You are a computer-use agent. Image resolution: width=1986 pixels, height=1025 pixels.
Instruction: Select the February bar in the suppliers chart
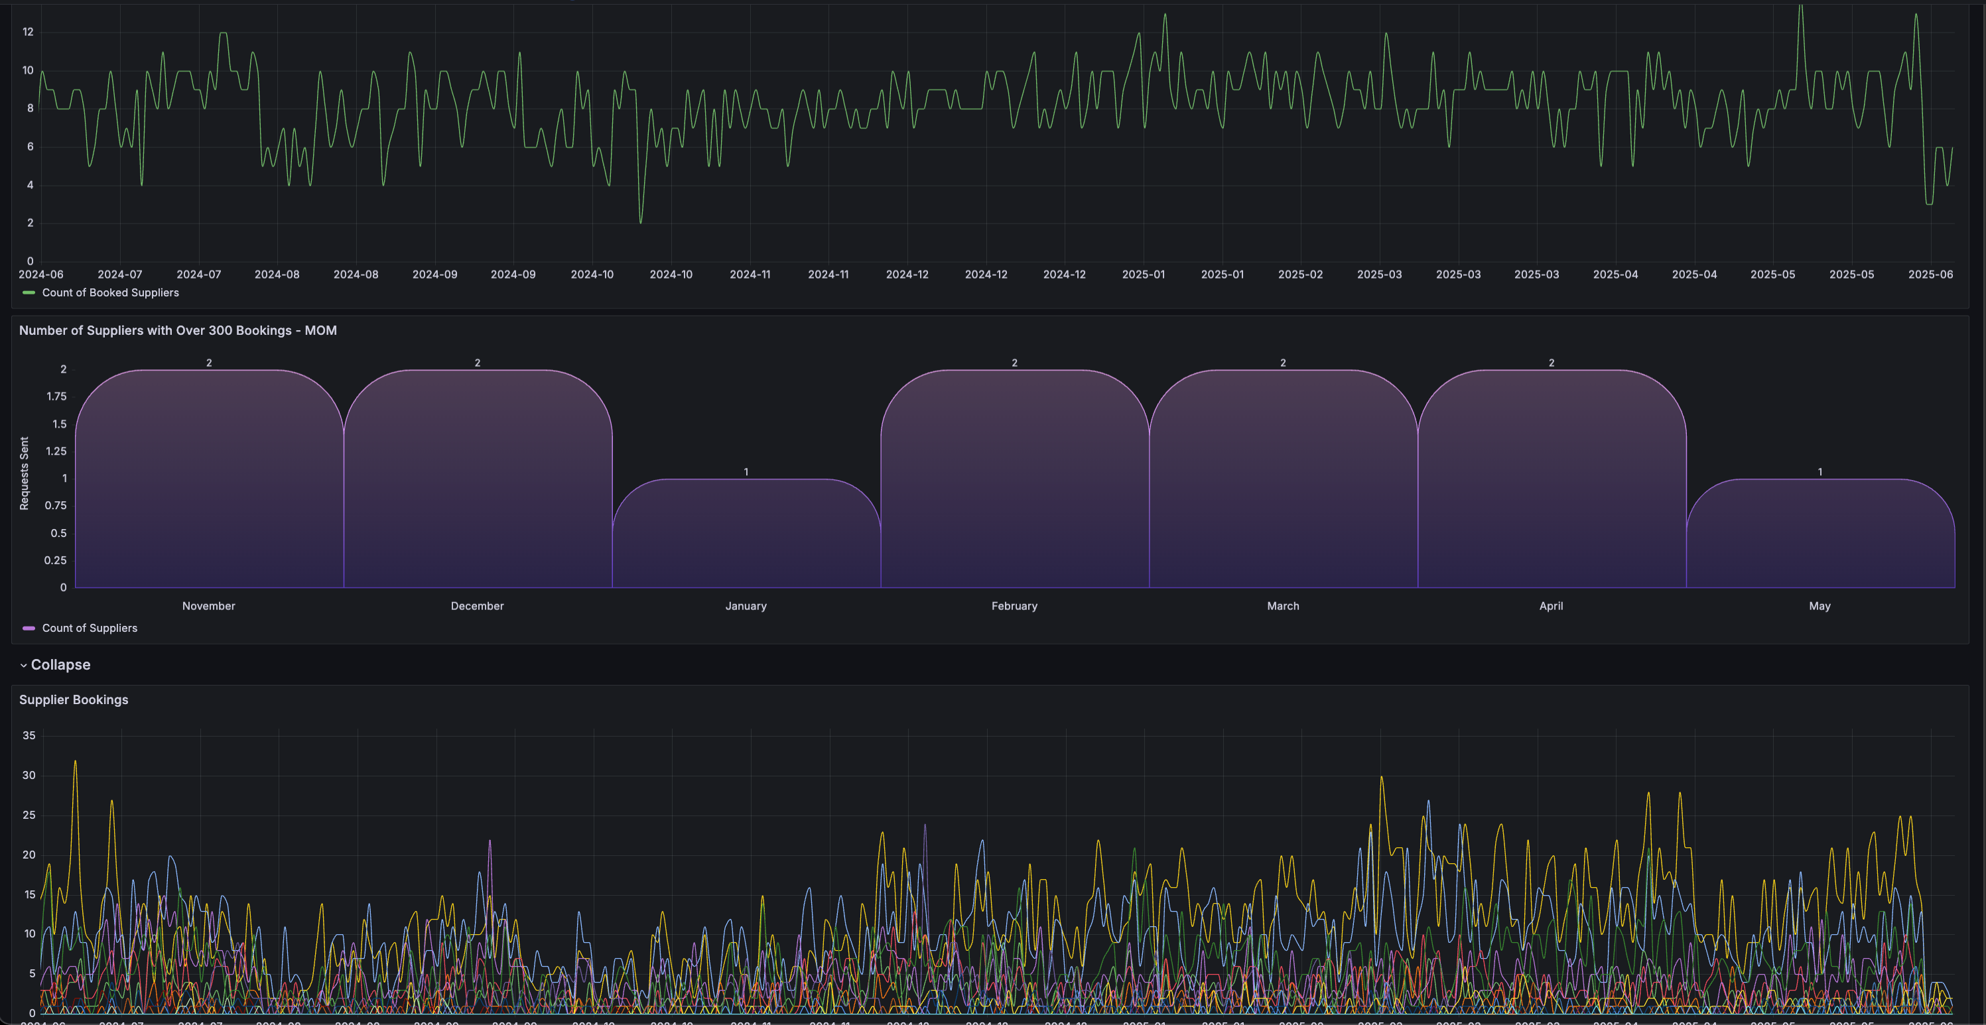coord(1015,479)
